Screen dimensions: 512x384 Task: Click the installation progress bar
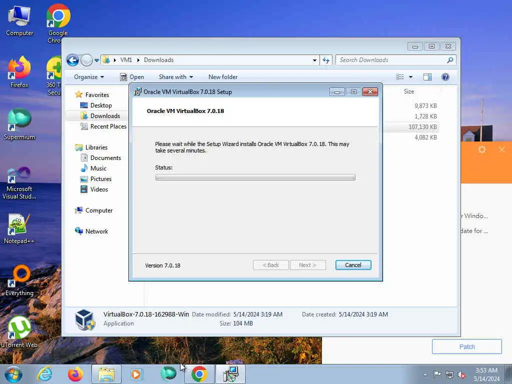[x=255, y=177]
